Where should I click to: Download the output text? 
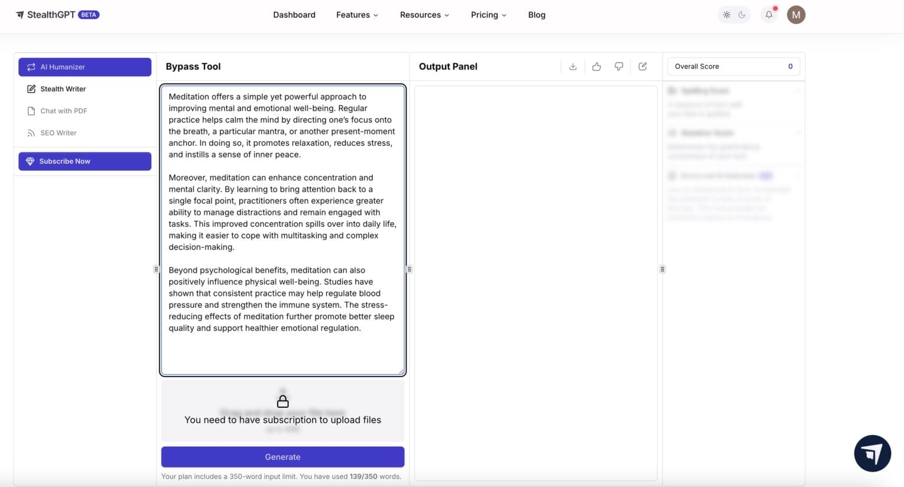[573, 66]
